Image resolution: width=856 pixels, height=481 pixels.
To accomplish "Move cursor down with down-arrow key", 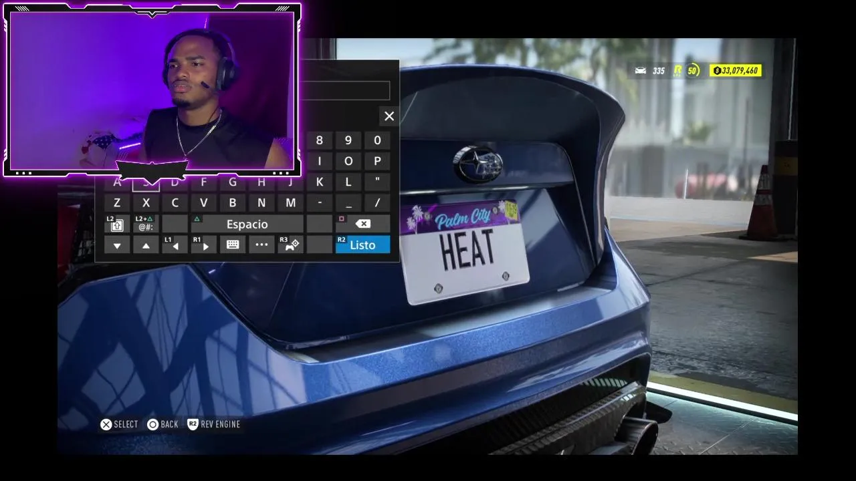I will click(117, 245).
